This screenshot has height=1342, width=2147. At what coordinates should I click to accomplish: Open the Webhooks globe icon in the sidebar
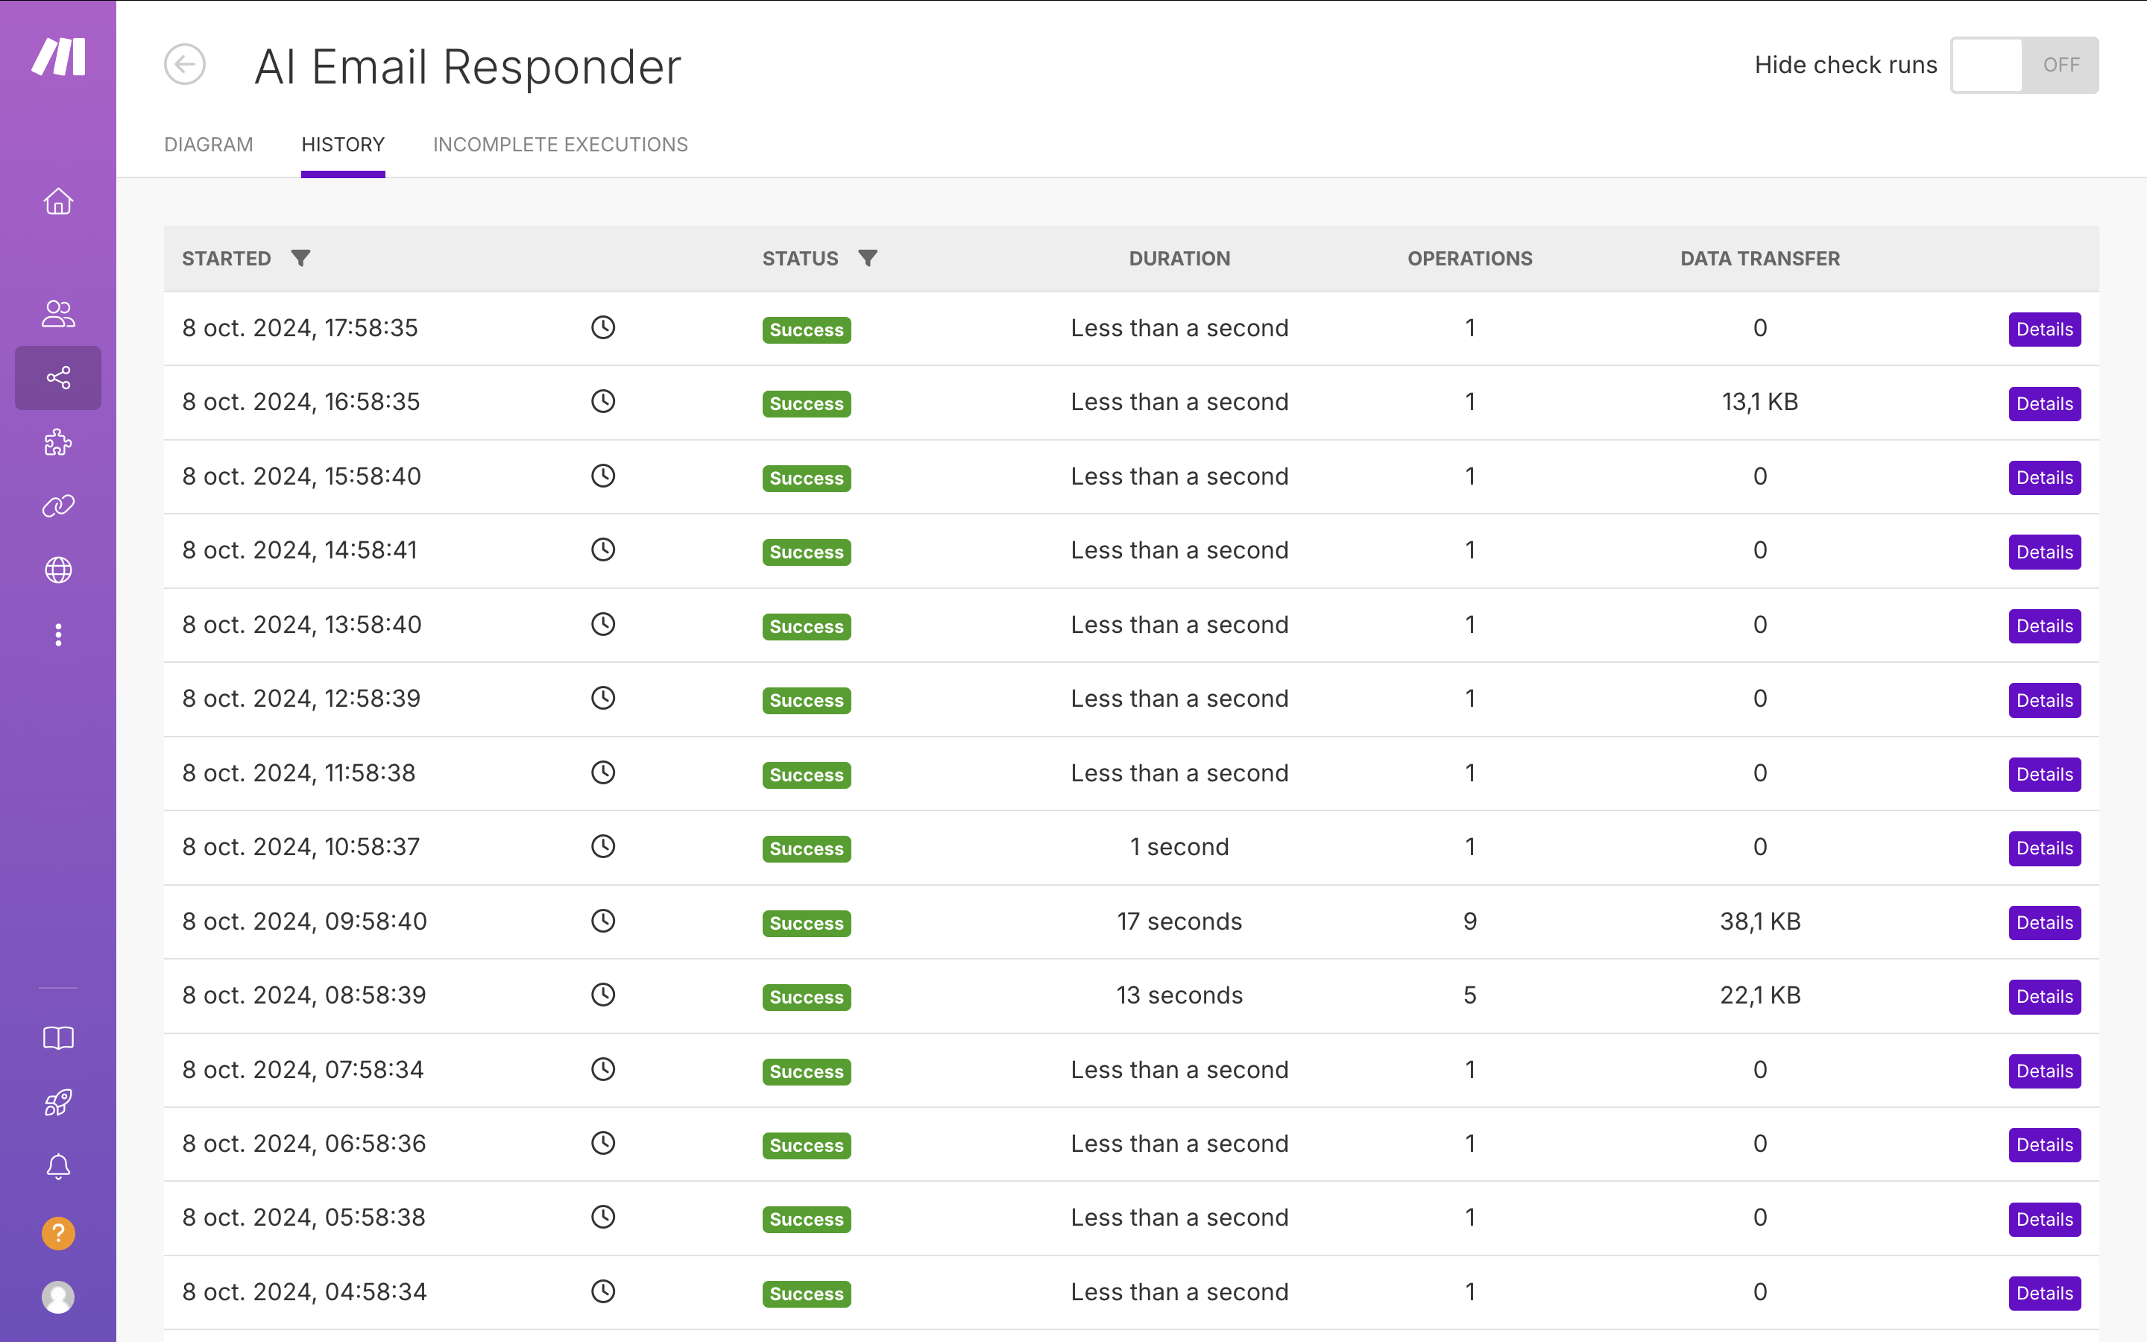tap(57, 570)
